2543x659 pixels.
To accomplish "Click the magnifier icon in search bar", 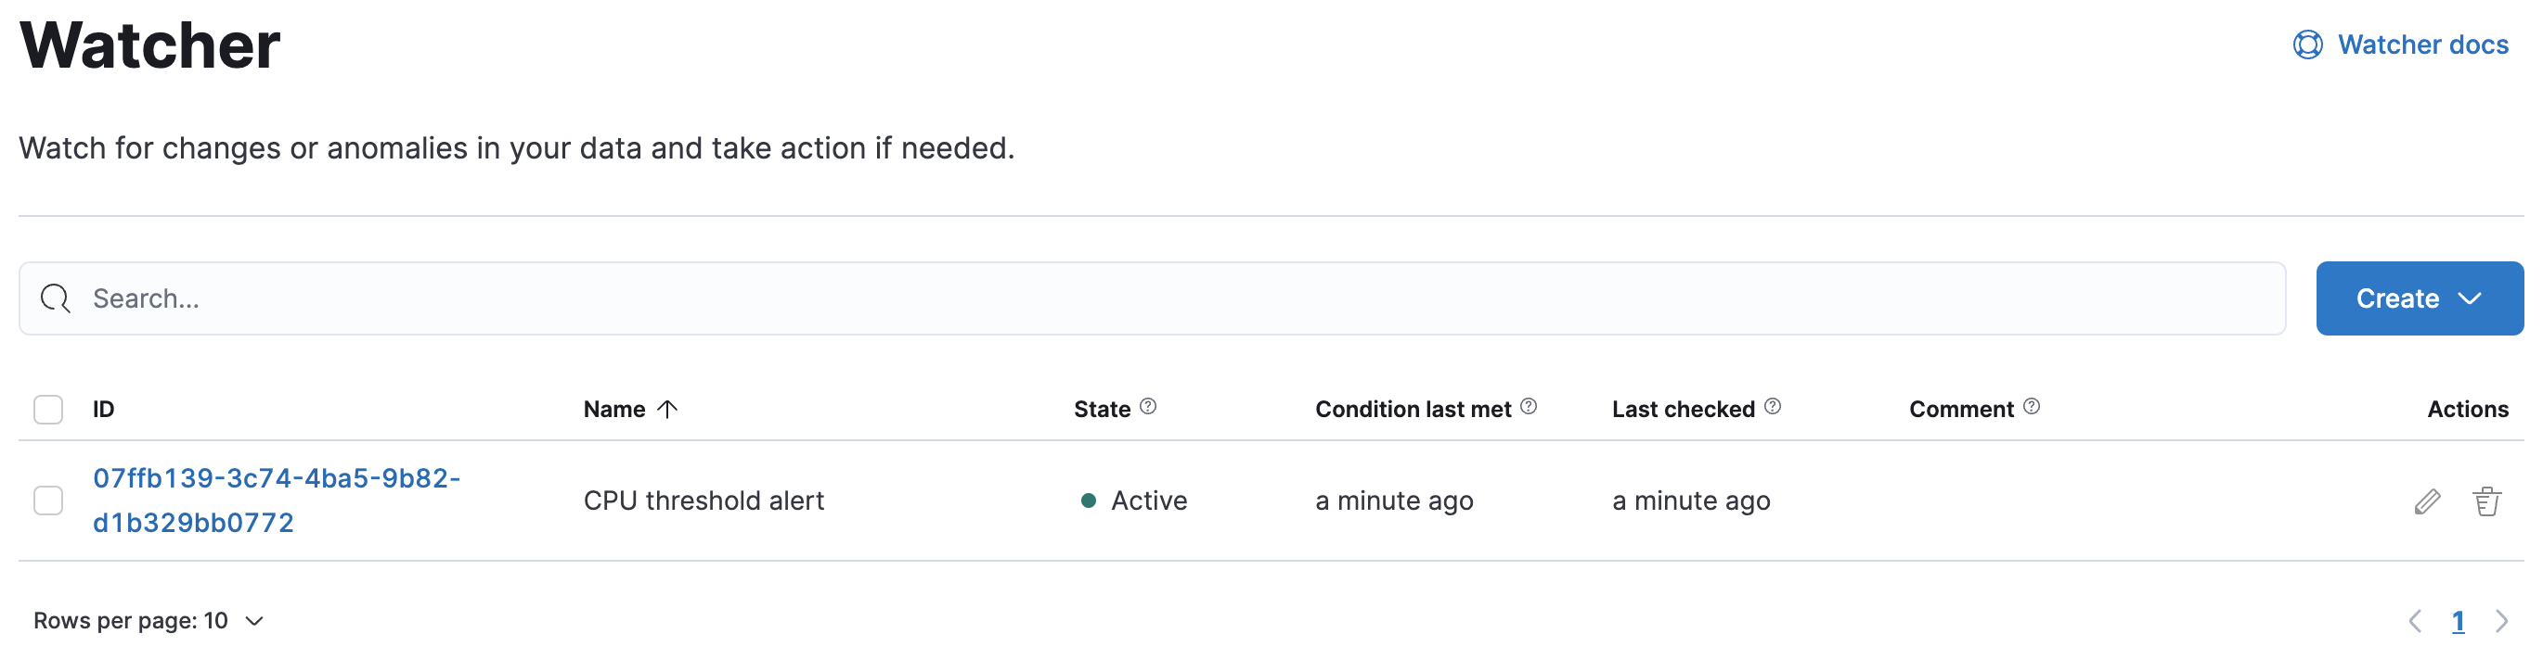I will (x=56, y=299).
